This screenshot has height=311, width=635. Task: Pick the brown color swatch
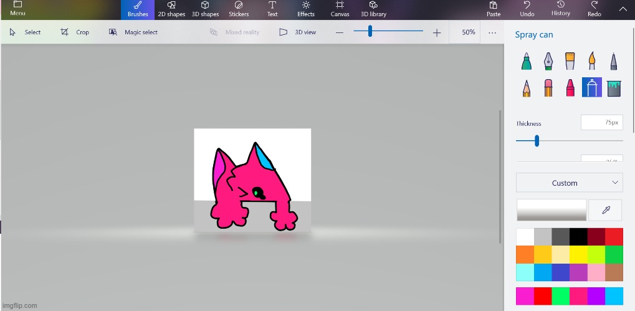(614, 272)
